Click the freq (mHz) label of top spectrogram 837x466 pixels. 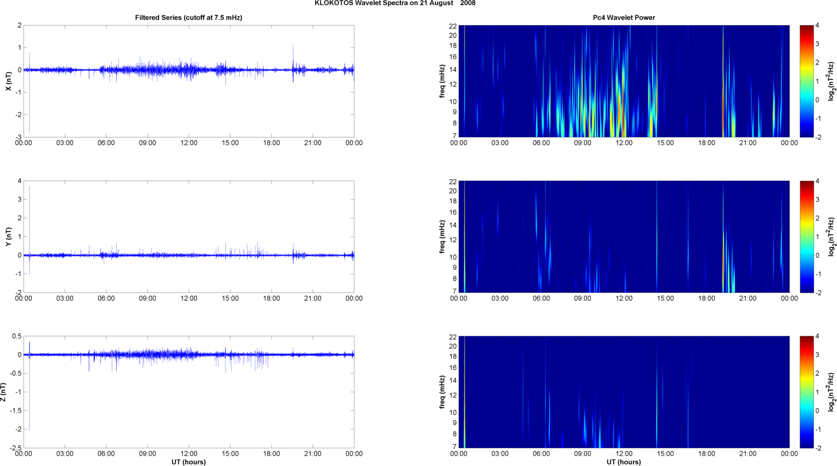click(x=442, y=81)
